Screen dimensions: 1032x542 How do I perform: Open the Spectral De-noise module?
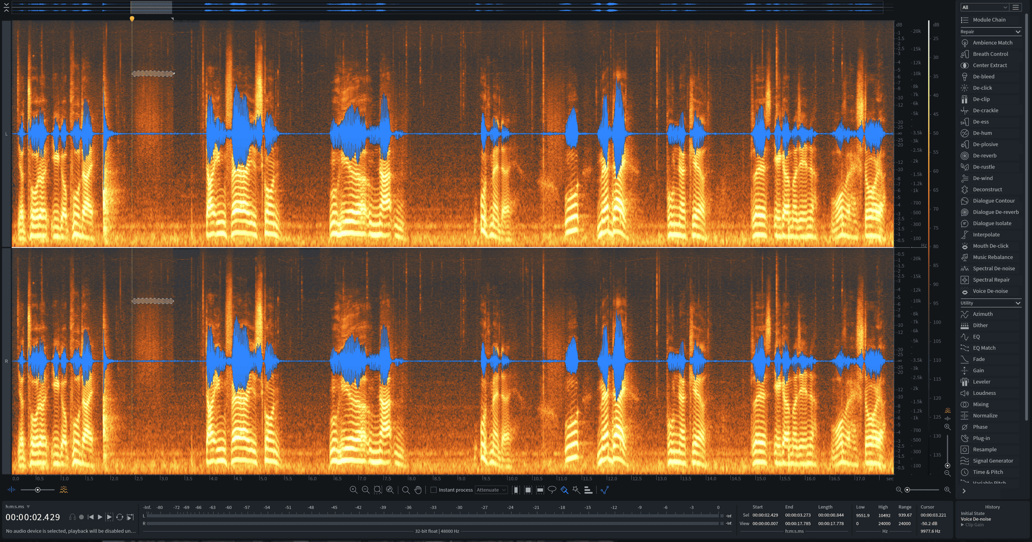click(x=990, y=268)
